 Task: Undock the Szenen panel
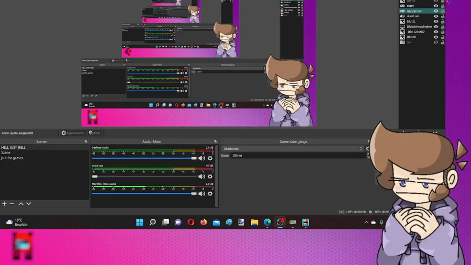coord(86,141)
